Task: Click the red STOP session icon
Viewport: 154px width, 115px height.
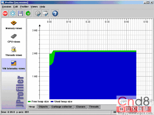Action: pyautogui.click(x=5, y=13)
